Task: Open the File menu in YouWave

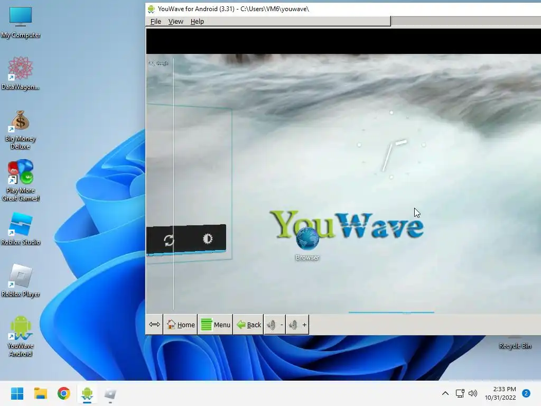Action: tap(156, 21)
